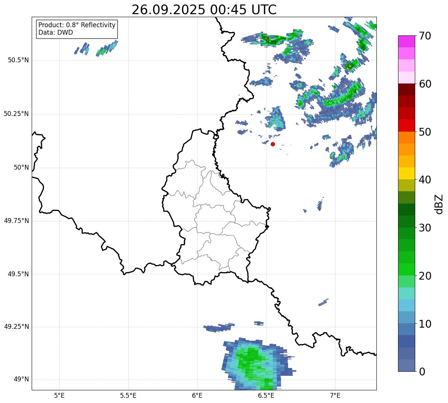Click the colorbar tick label "20"
The height and width of the screenshot is (403, 448).
pyautogui.click(x=425, y=276)
